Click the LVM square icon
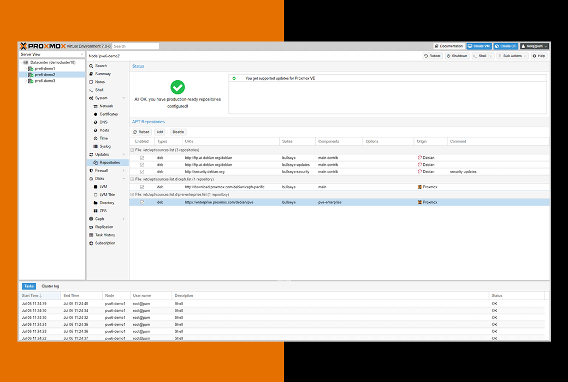 [x=96, y=187]
